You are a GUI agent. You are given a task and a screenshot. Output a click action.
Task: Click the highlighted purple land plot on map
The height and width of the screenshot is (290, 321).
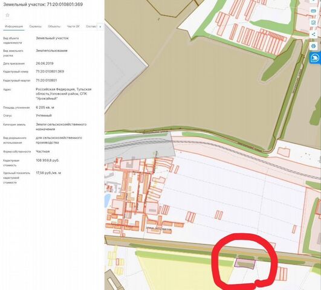pyautogui.click(x=245, y=263)
